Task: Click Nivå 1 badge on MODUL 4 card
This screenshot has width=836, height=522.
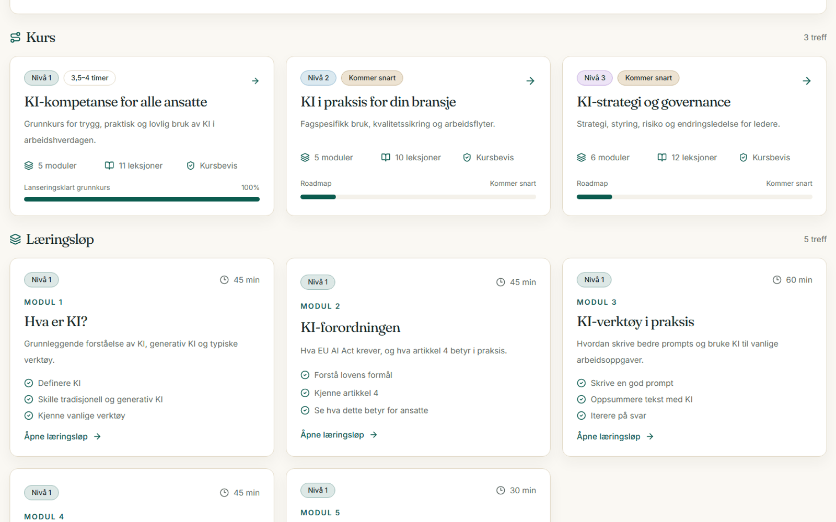Action: click(x=41, y=493)
